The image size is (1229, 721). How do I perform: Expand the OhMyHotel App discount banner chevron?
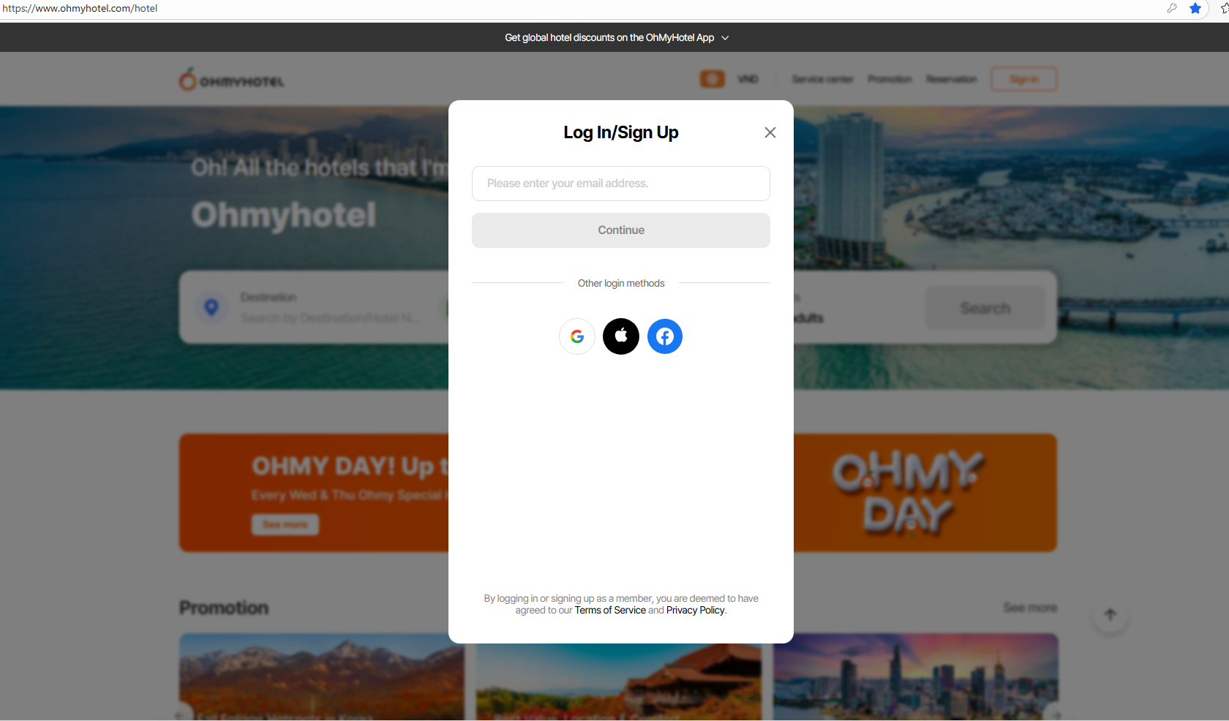tap(725, 38)
